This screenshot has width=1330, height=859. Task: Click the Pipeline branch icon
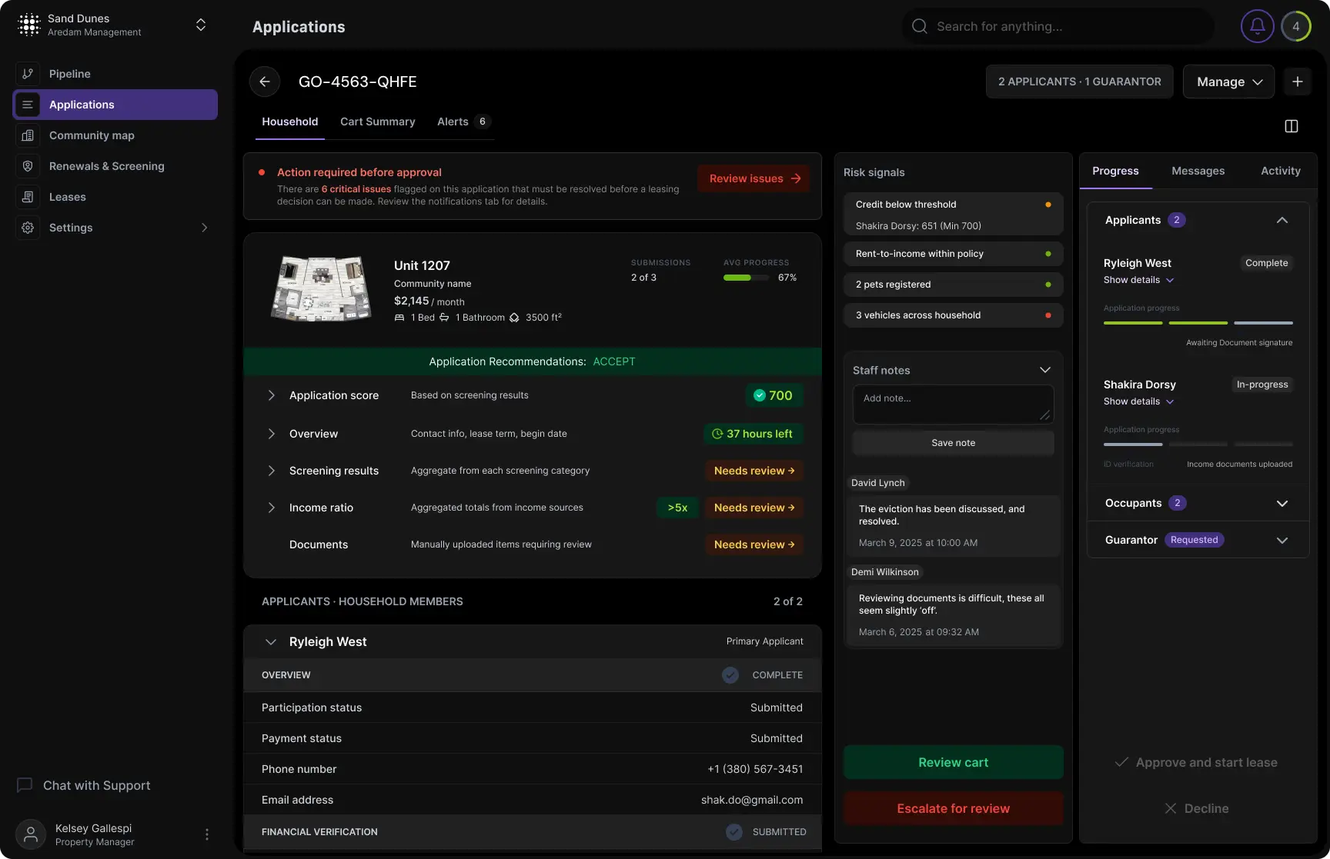28,74
